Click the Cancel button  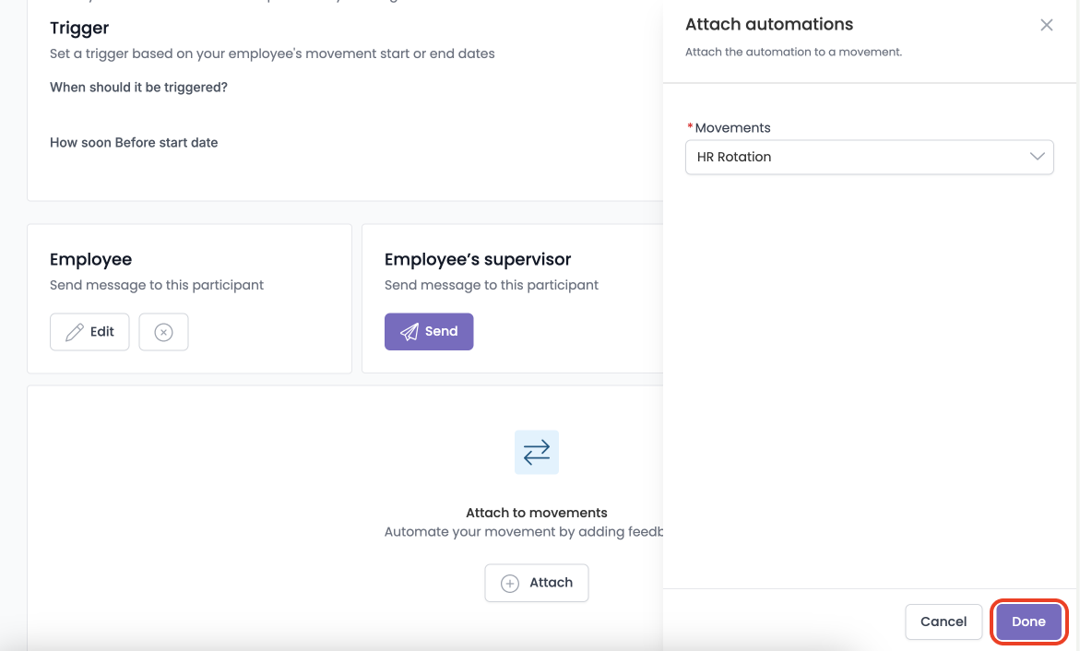943,621
